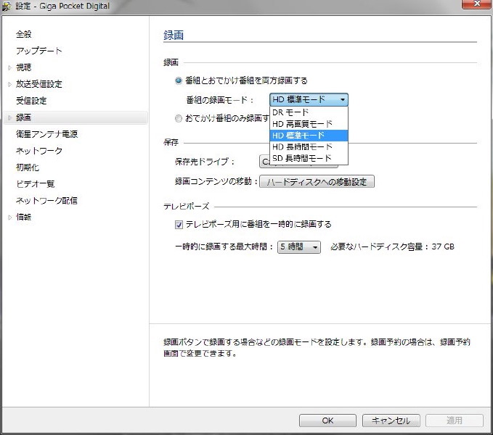The width and height of the screenshot is (493, 435).
Task: Choose DR モード from the list
Action: [309, 112]
